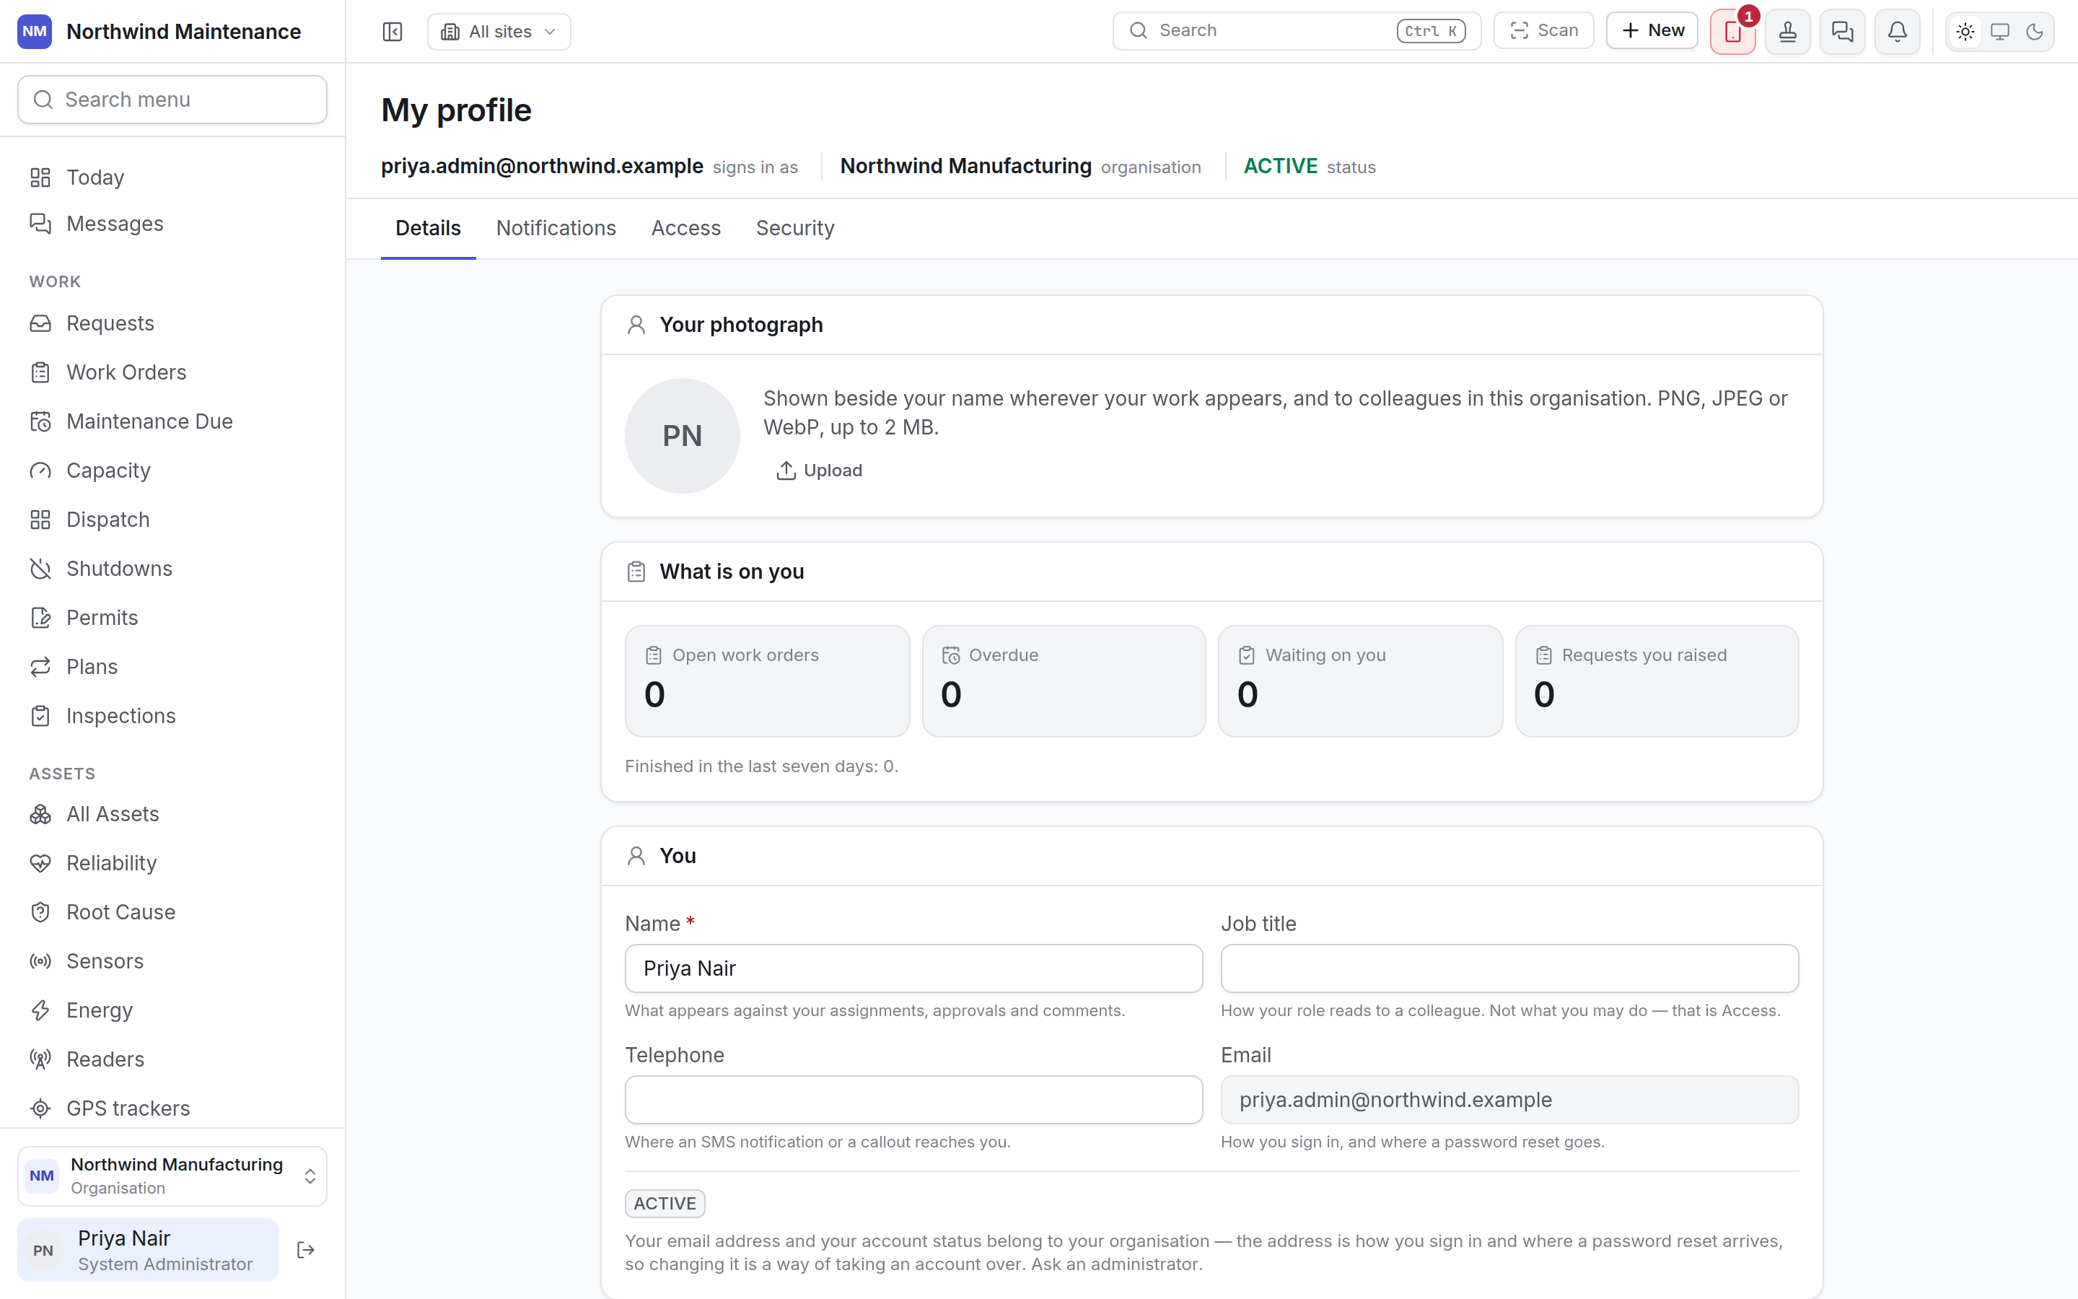
Task: Click the sign-out icon beside Priya Nair
Action: click(306, 1250)
